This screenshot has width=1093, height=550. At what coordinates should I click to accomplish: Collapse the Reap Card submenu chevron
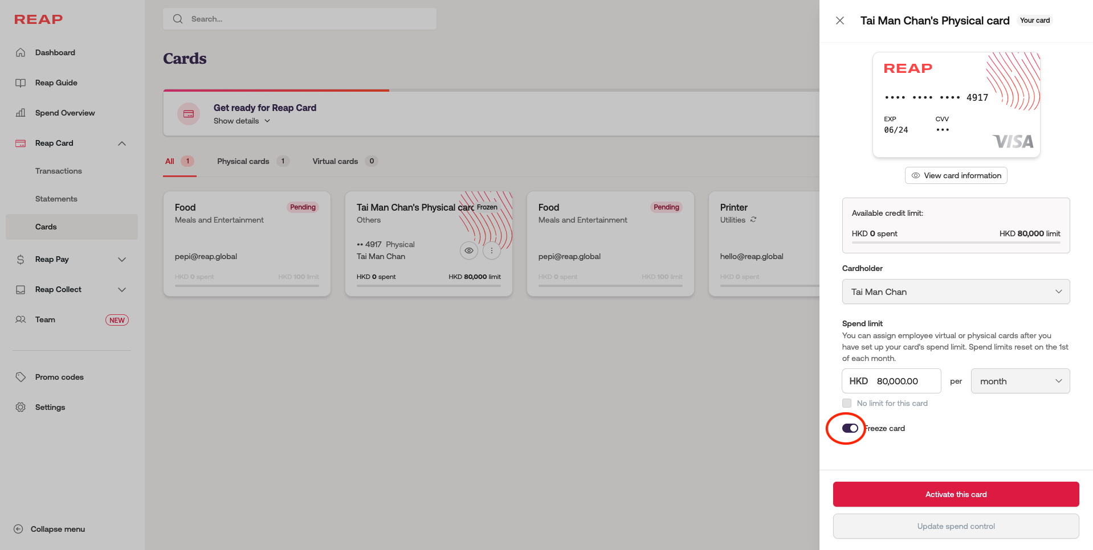pos(122,143)
